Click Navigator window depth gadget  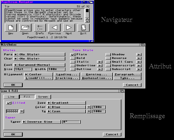point(91,2)
